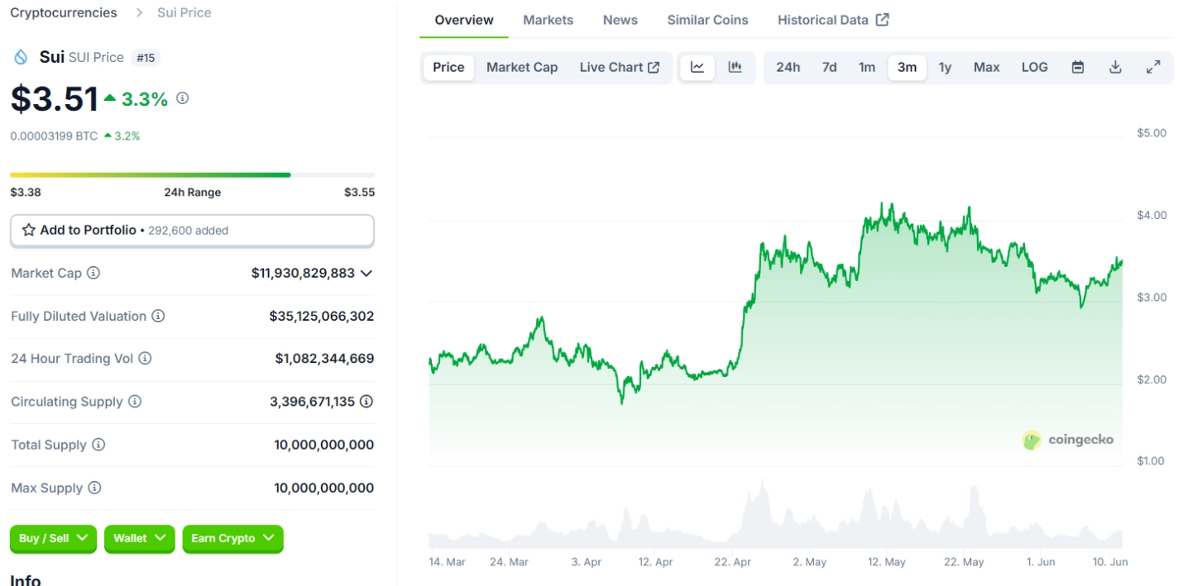Viewport: 1188px width, 586px height.
Task: Expand Market Cap value chevron
Action: click(x=366, y=273)
